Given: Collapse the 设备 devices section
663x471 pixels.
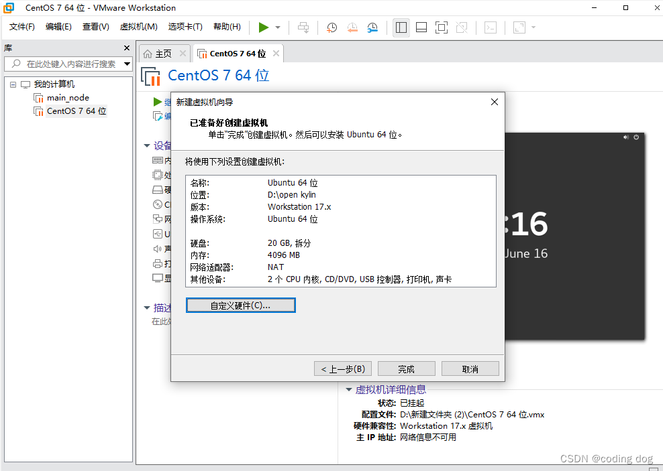Looking at the screenshot, I should (x=147, y=145).
